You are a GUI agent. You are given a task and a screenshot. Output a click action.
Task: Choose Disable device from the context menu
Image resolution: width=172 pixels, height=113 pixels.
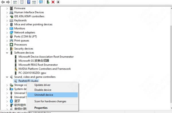point(53,90)
